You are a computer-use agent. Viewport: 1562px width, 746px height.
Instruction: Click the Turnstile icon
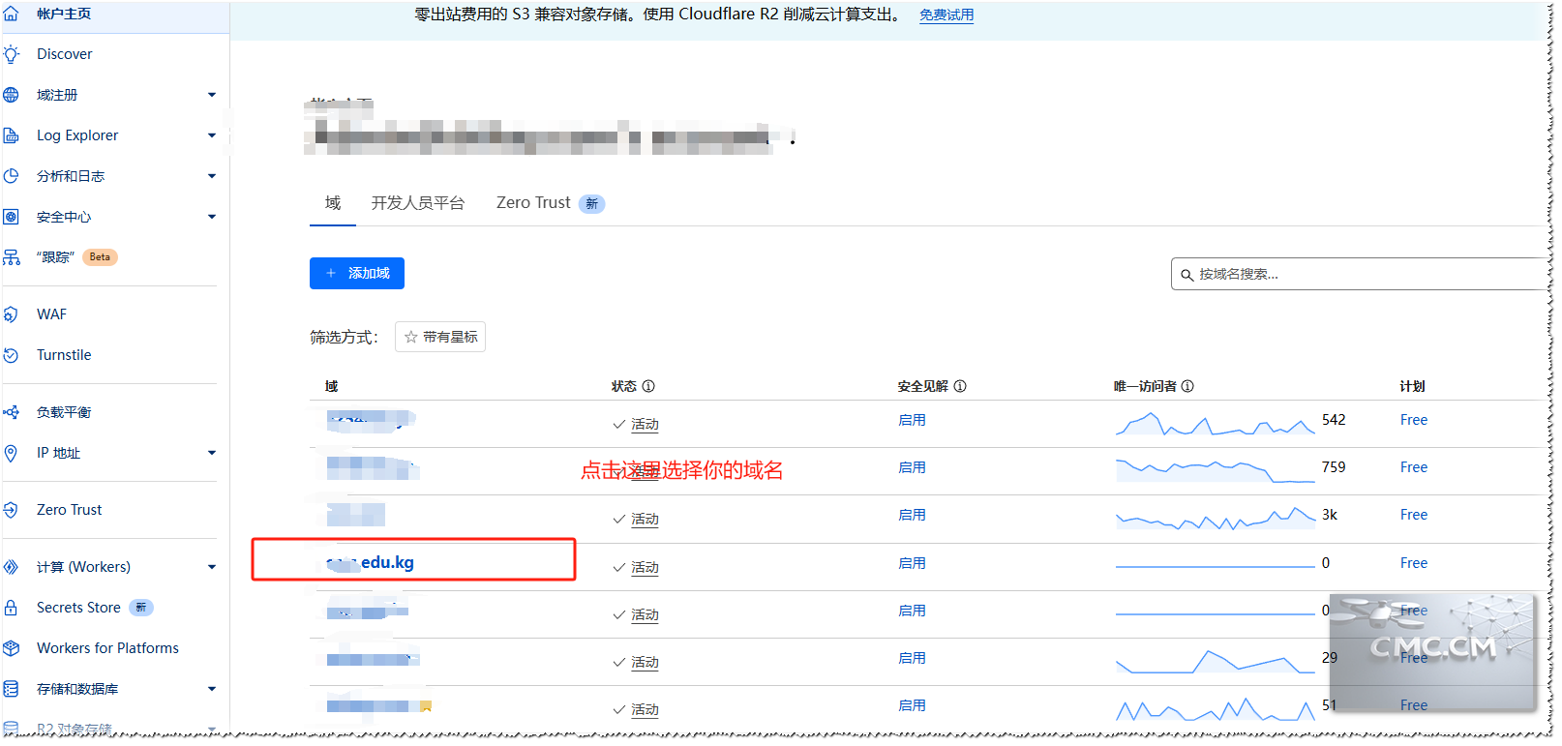(11, 355)
